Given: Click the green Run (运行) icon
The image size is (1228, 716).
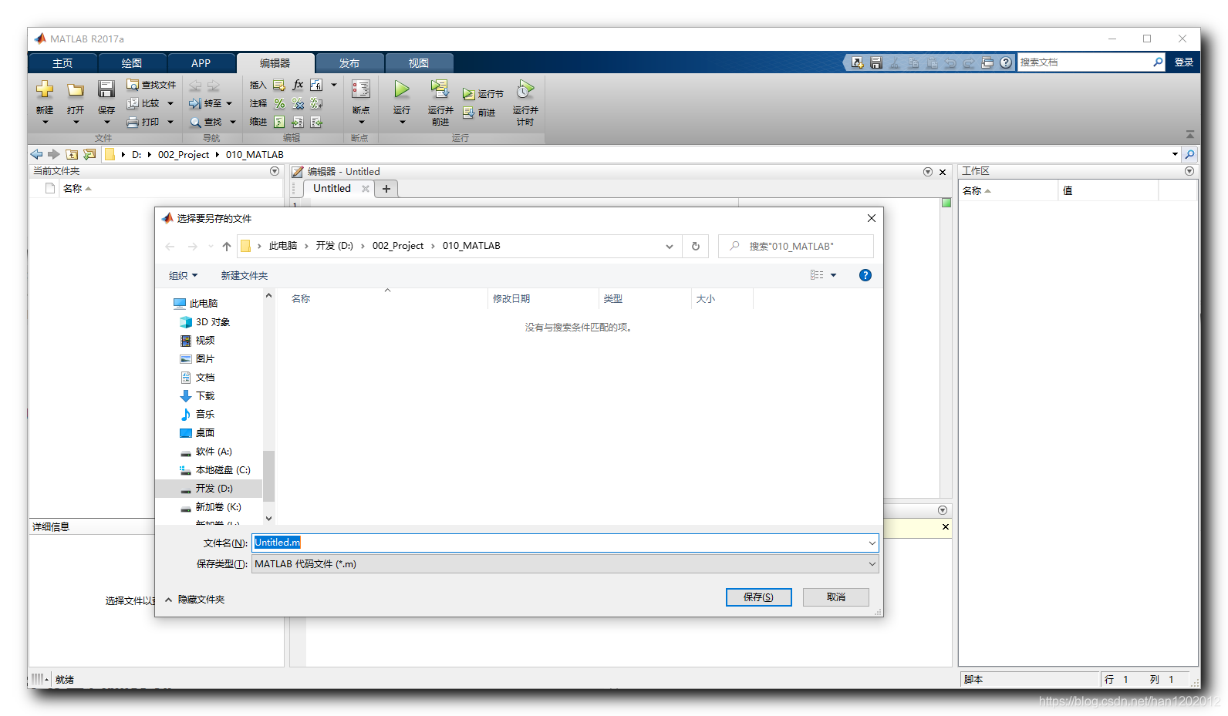Looking at the screenshot, I should 402,90.
